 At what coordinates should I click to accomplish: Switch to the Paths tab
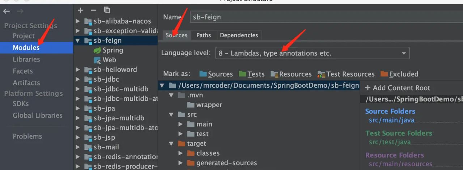(x=204, y=35)
